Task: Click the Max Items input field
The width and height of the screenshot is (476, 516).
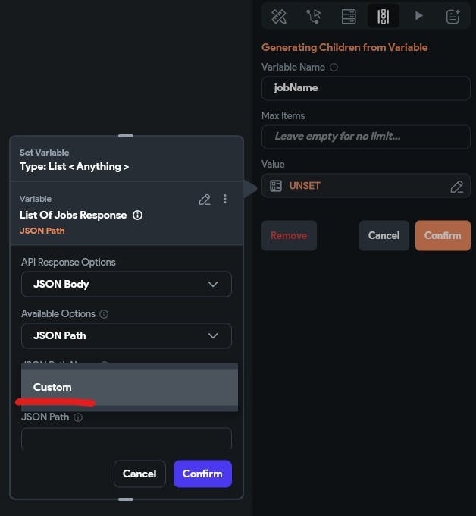Action: coord(366,137)
